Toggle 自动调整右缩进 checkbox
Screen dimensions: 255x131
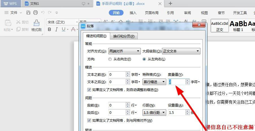tap(89, 90)
